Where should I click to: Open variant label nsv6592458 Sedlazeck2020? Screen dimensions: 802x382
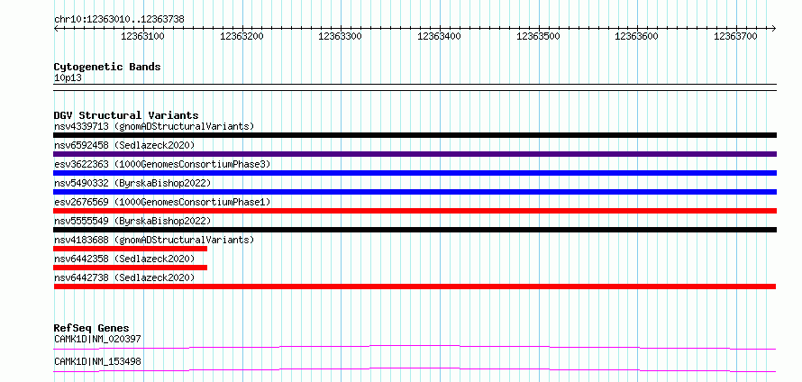[x=124, y=145]
